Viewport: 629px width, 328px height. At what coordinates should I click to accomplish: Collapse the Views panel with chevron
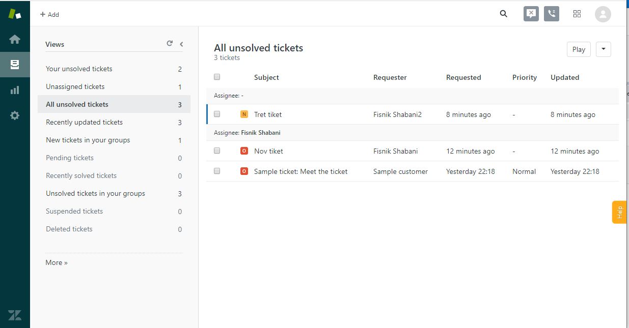[181, 44]
